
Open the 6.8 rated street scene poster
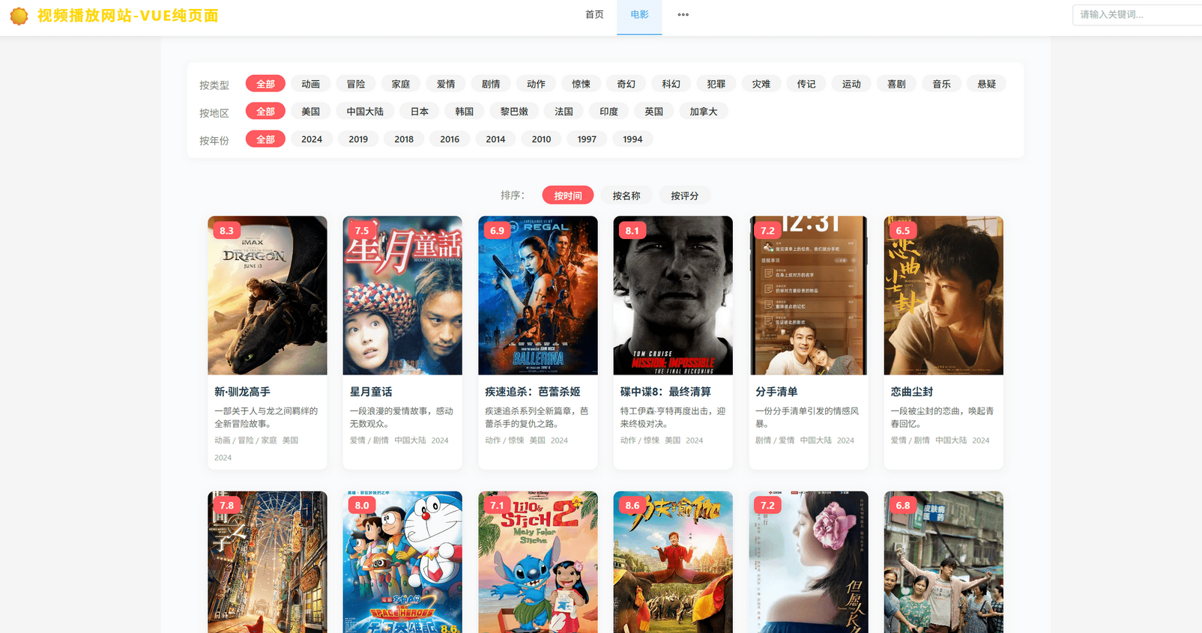[943, 562]
